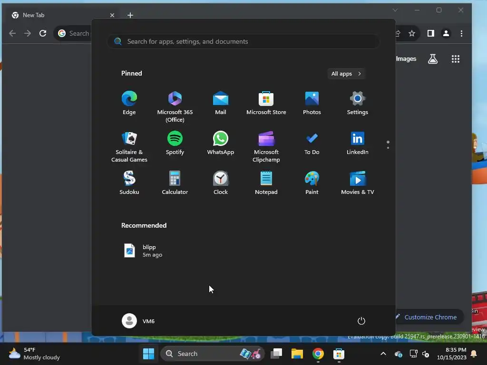Launch Microsoft 365 (Office)
The image size is (487, 365).
click(175, 107)
